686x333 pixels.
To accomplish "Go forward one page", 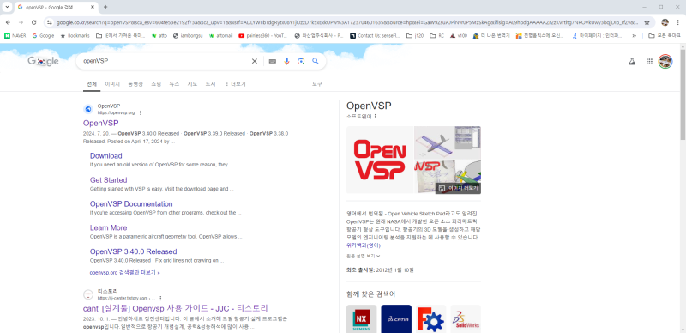I will coord(21,22).
